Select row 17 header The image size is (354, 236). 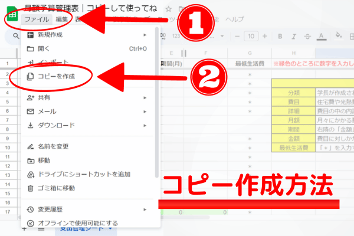(8, 212)
